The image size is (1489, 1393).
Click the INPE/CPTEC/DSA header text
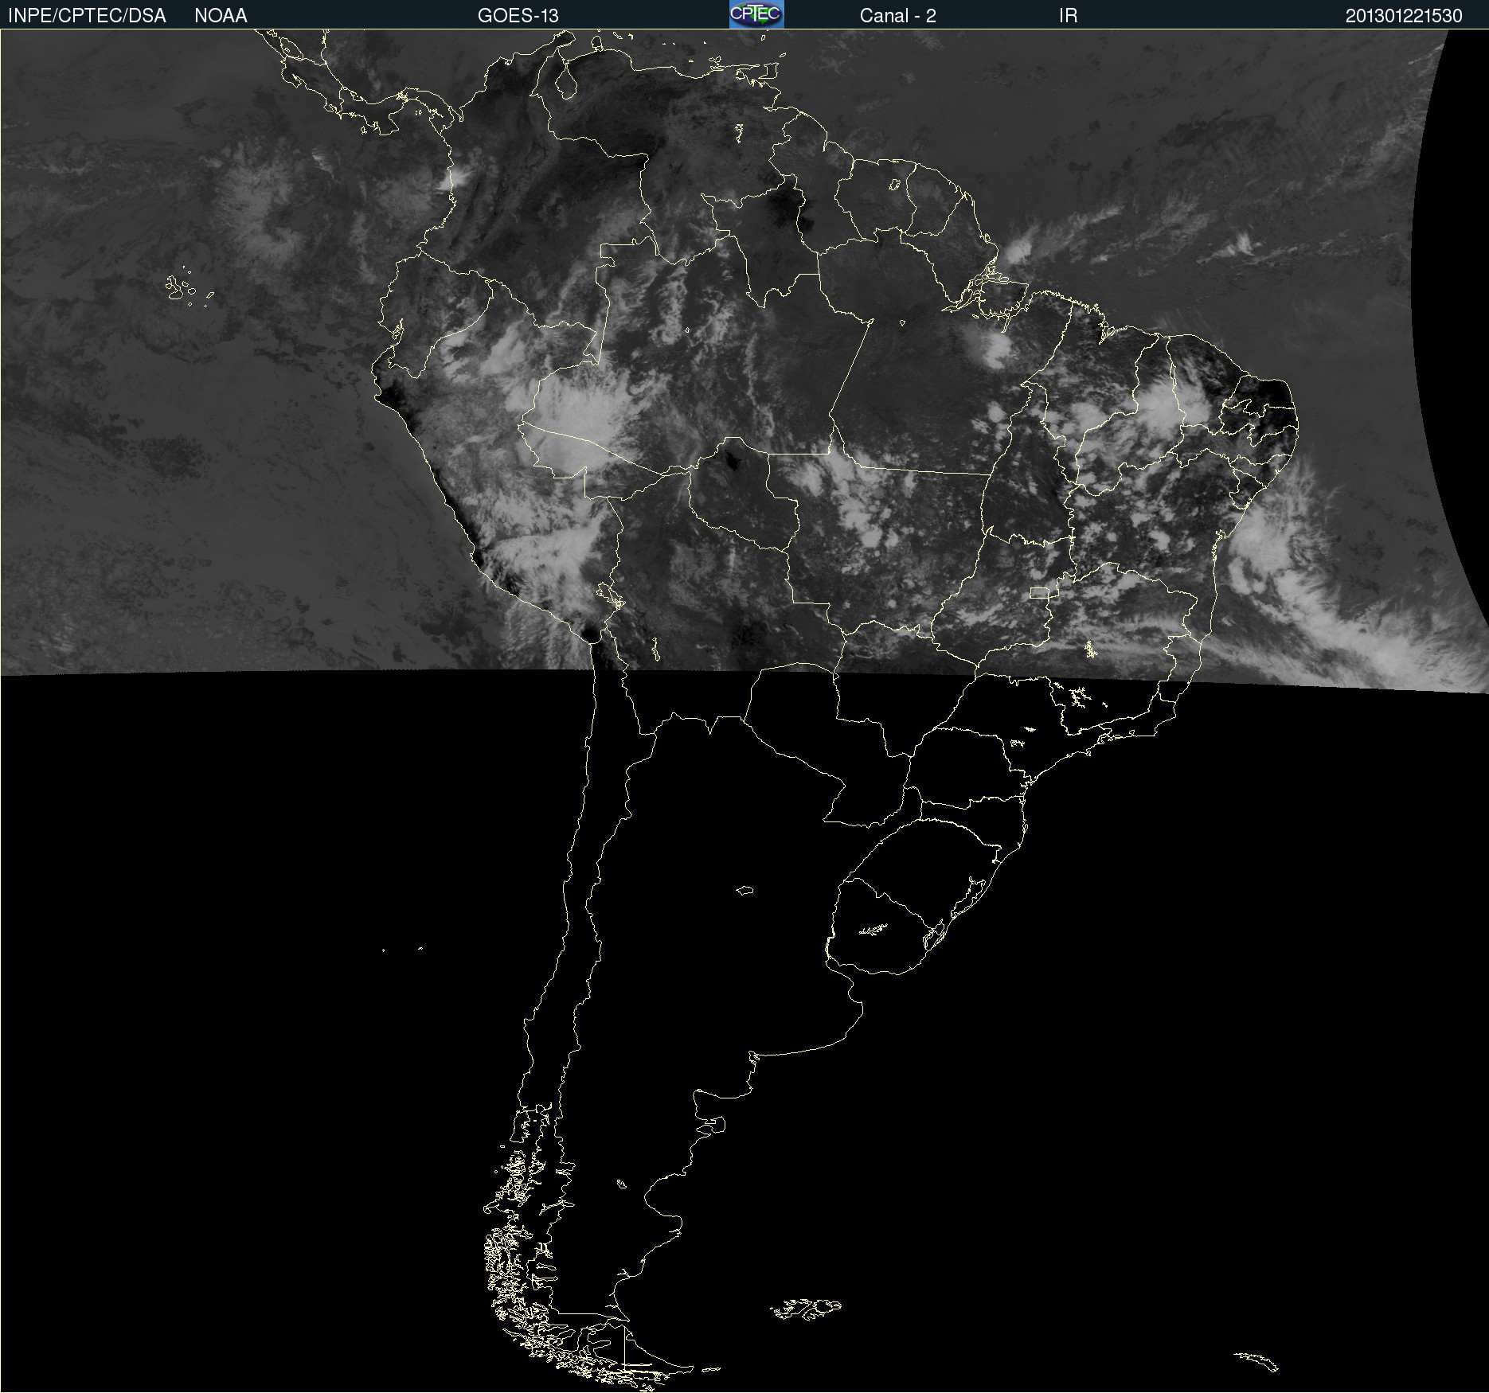tap(87, 16)
